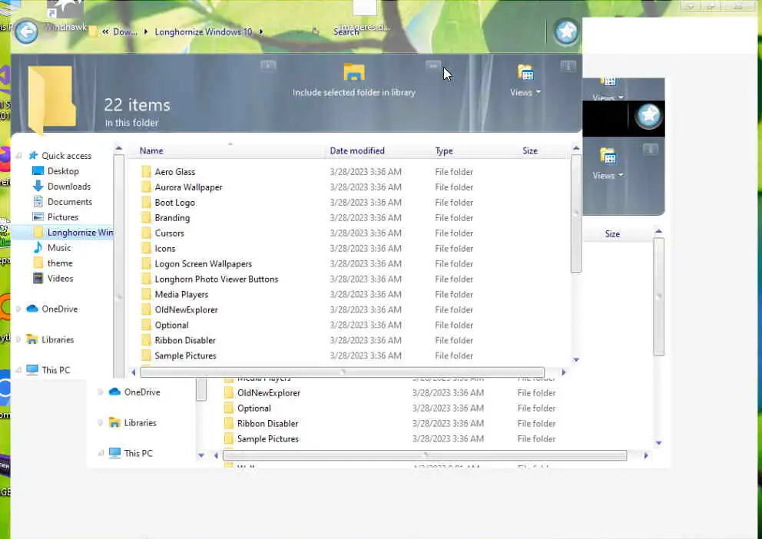Open the theme folder in sidebar
The height and width of the screenshot is (539, 762).
click(60, 263)
